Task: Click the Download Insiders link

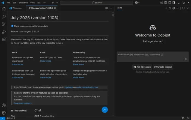Action: [22, 103]
